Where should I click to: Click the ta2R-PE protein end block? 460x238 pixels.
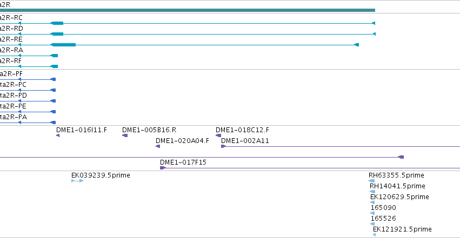pyautogui.click(x=53, y=112)
